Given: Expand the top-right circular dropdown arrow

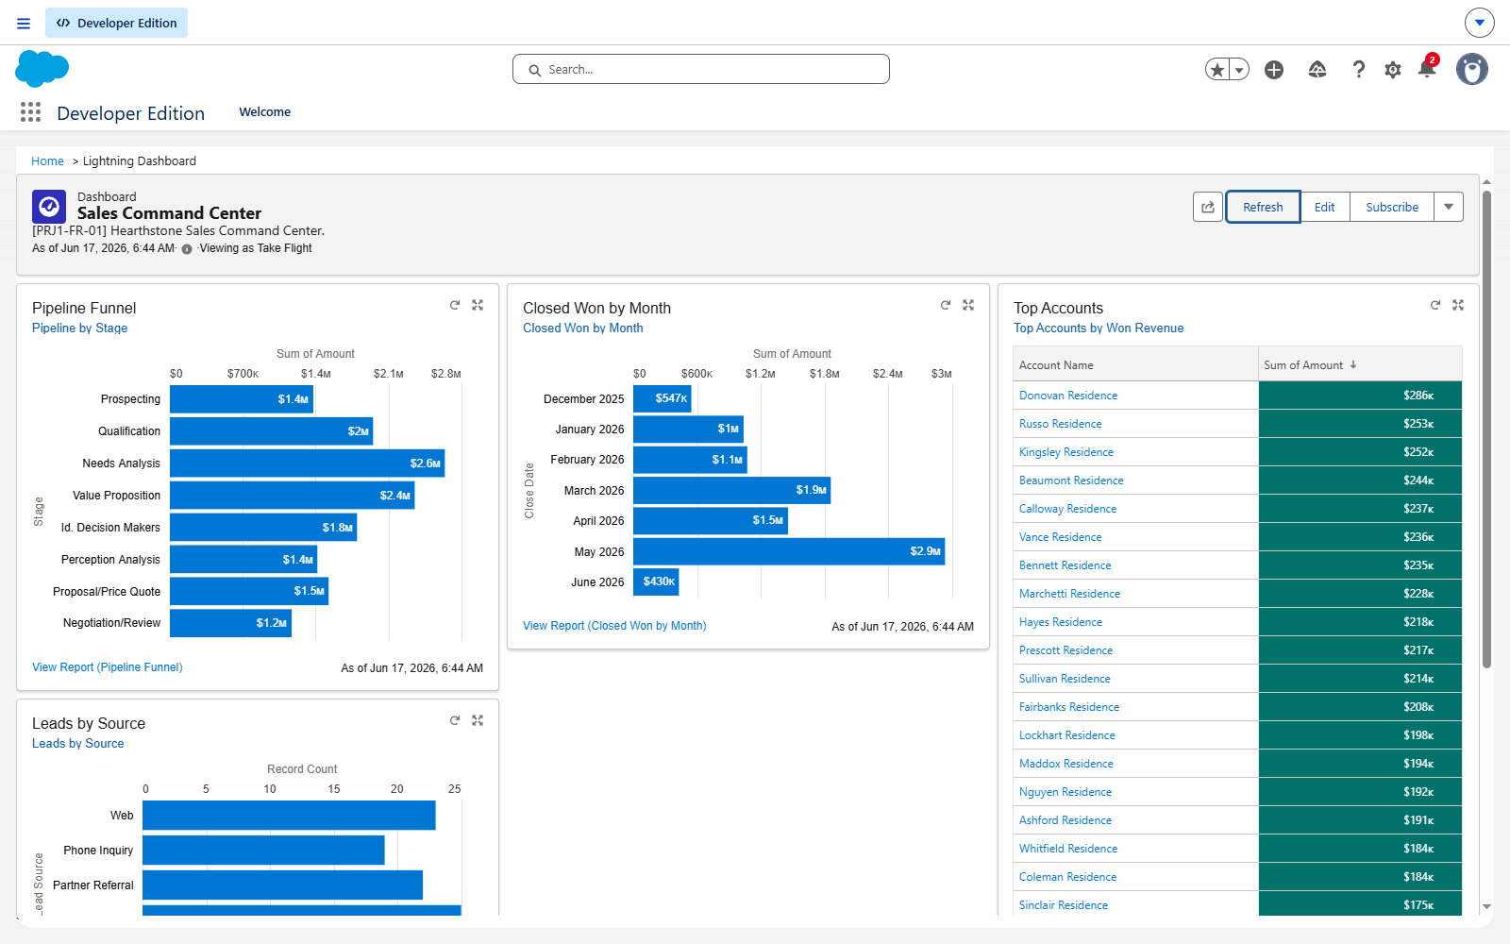Looking at the screenshot, I should (x=1480, y=23).
